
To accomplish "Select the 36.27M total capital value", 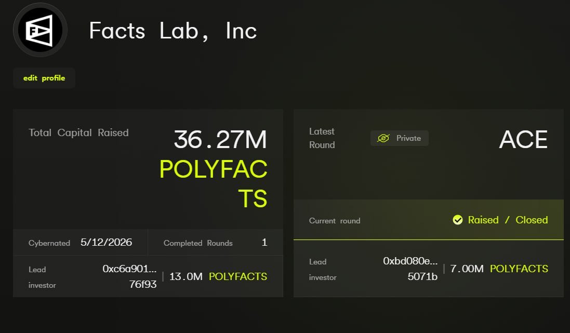I will pos(220,140).
